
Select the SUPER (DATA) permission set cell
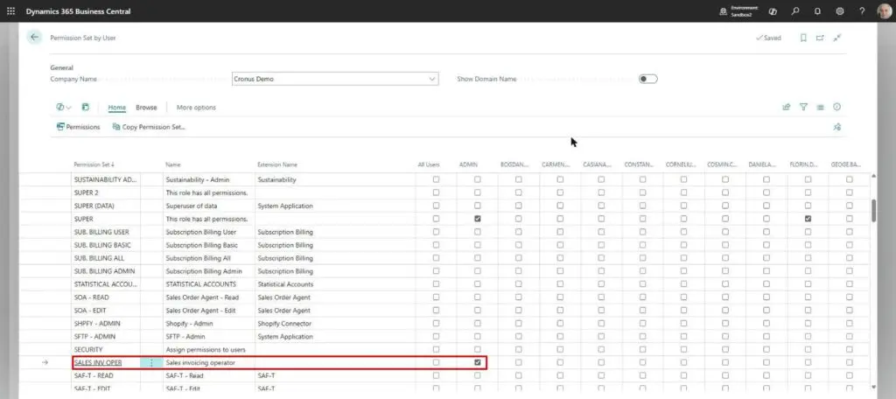coord(106,206)
